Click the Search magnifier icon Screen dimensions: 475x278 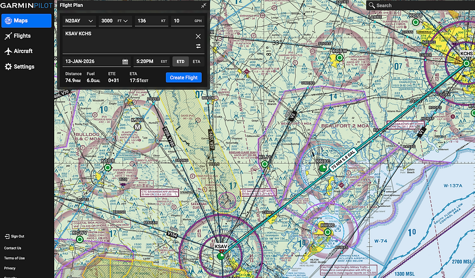tap(371, 5)
